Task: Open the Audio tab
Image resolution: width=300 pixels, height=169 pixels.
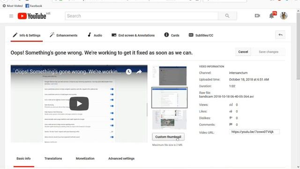Action: (x=95, y=35)
